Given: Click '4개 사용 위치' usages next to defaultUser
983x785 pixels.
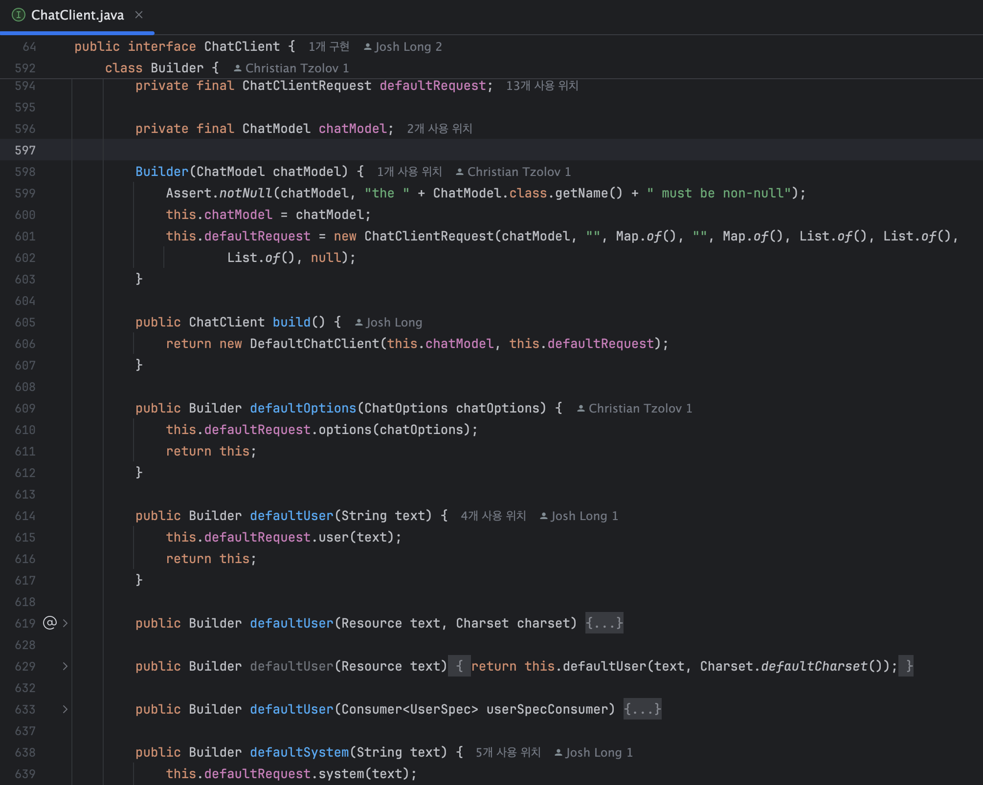Looking at the screenshot, I should click(x=493, y=516).
